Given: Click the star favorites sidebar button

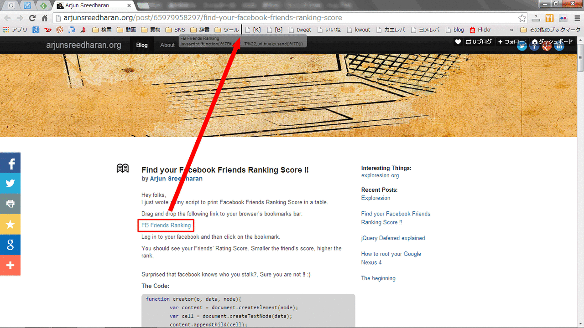Looking at the screenshot, I should tap(10, 224).
